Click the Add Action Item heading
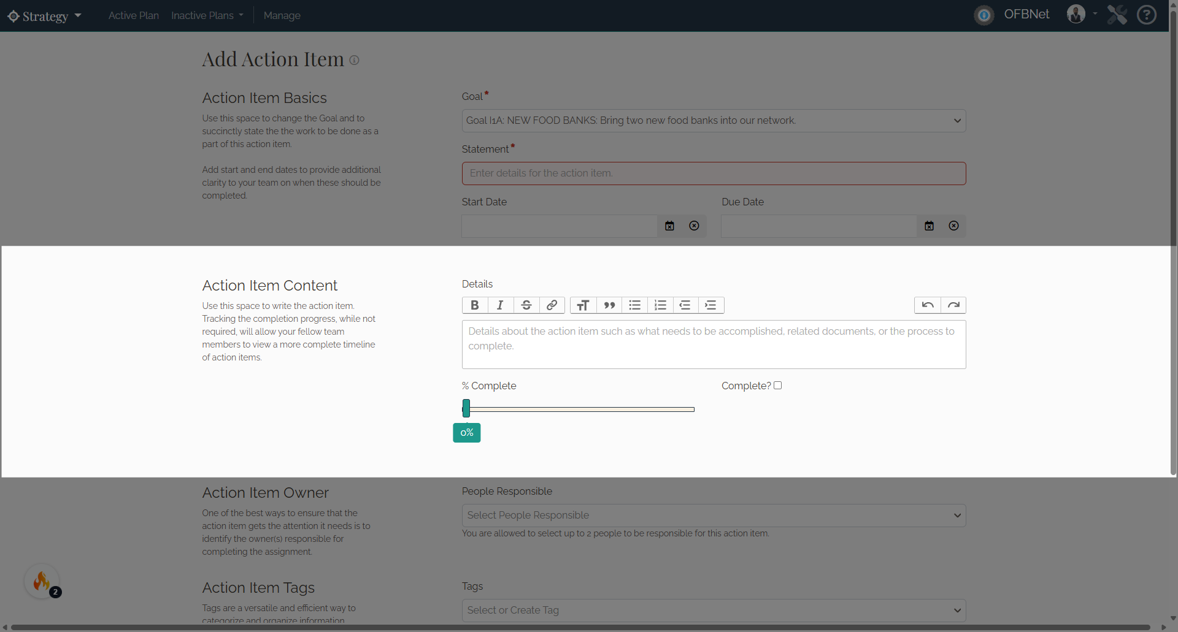The image size is (1178, 632). click(273, 59)
